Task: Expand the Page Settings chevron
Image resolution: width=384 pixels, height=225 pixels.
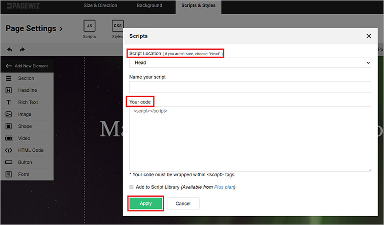Action: [x=61, y=29]
